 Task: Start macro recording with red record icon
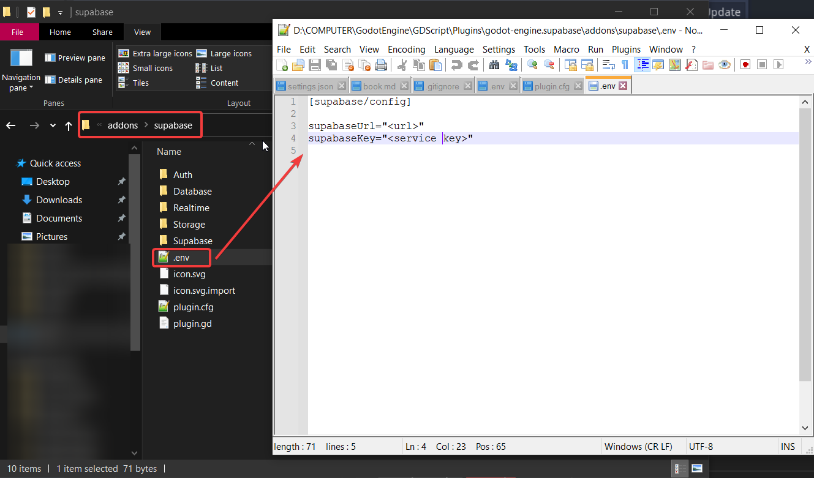[x=745, y=64]
